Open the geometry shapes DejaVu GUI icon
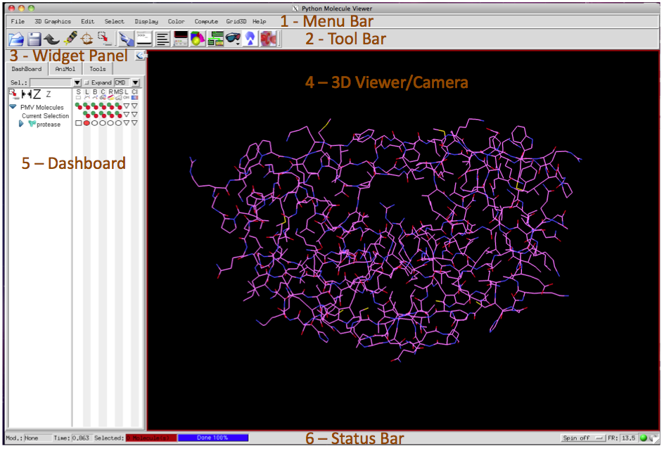This screenshot has width=664, height=449. click(x=198, y=39)
